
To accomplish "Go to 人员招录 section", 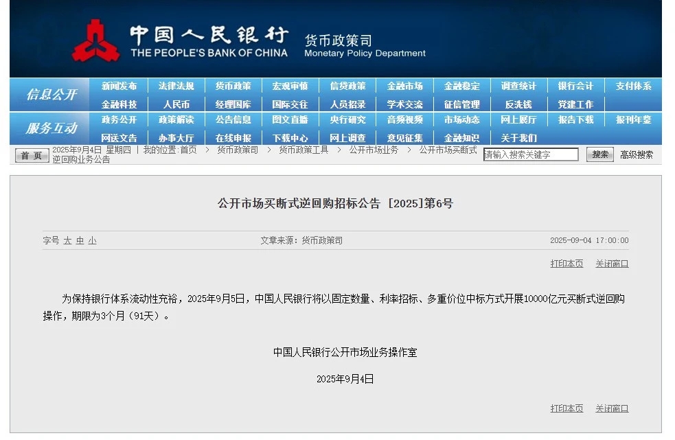I will click(x=347, y=104).
